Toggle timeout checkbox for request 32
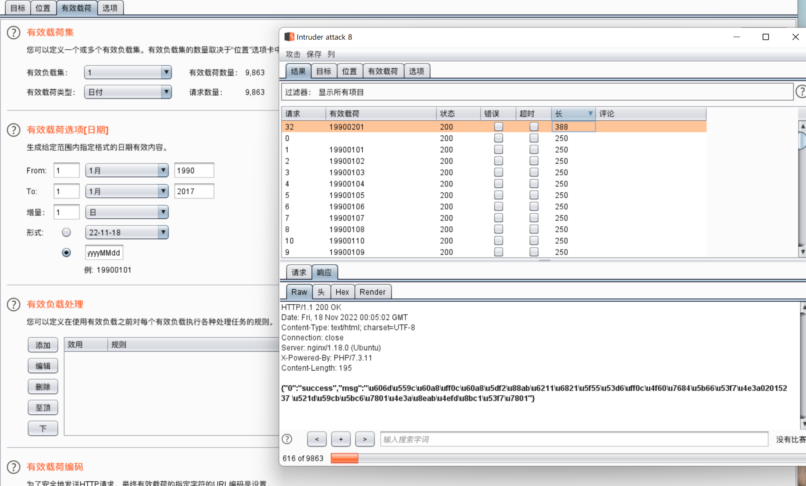The width and height of the screenshot is (806, 486). click(x=534, y=126)
